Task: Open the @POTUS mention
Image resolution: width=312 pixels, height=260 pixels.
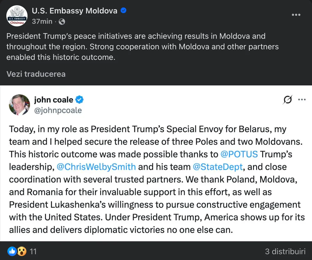Action: tap(239, 154)
